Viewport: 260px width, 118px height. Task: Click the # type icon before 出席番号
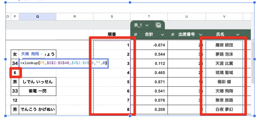pos(173,34)
